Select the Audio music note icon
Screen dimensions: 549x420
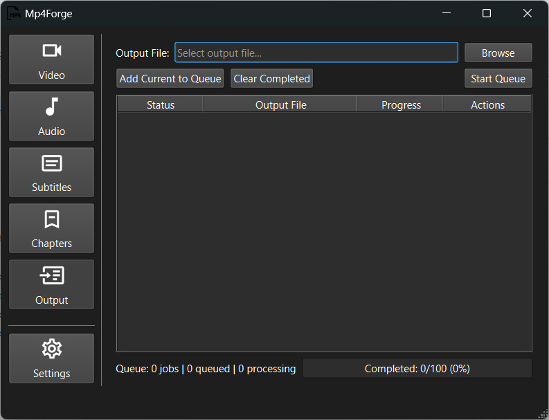coord(52,107)
